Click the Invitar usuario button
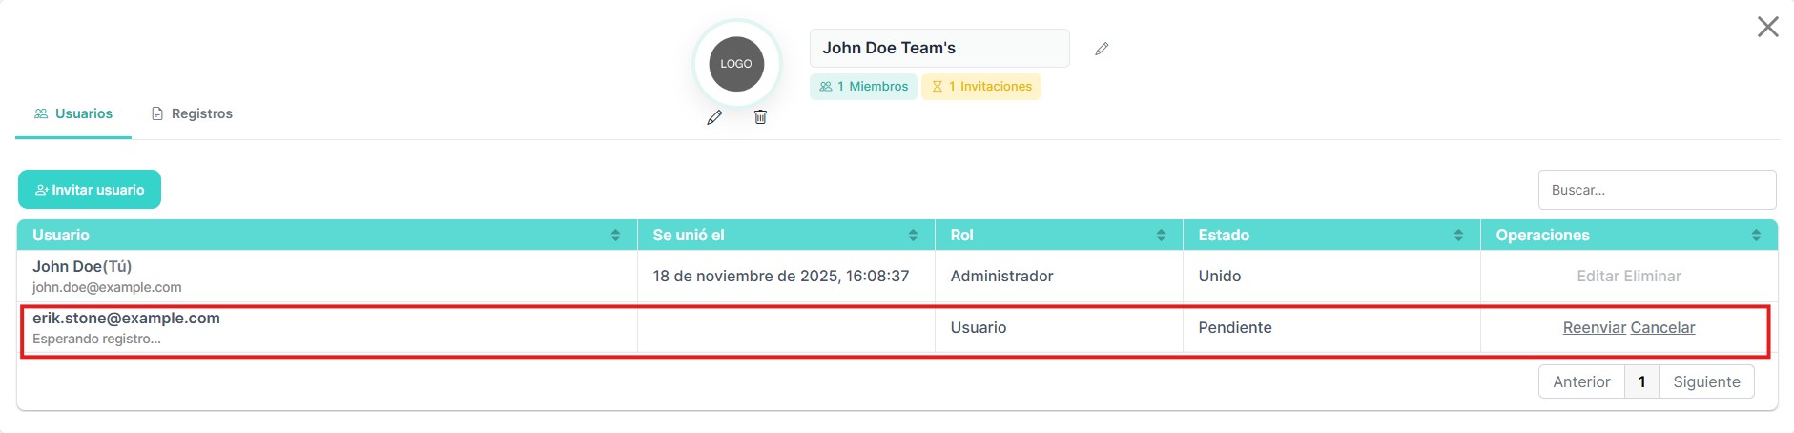 tap(90, 190)
